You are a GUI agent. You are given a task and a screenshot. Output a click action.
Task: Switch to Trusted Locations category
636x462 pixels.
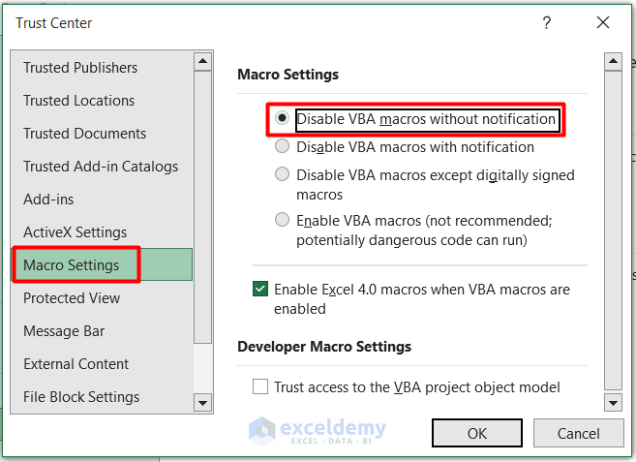(x=79, y=101)
